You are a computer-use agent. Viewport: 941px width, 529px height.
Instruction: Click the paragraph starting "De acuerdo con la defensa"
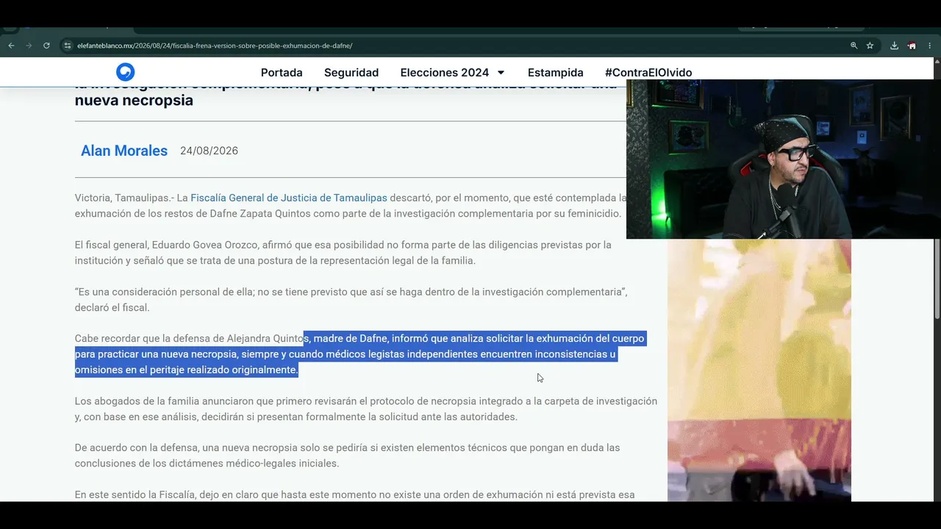347,456
